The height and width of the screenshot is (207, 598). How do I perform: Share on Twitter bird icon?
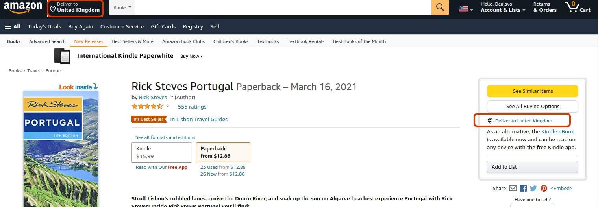click(533, 189)
